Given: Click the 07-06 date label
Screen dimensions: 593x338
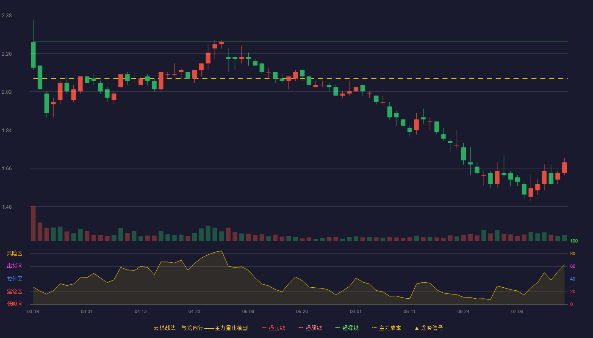Looking at the screenshot, I should coord(517,311).
